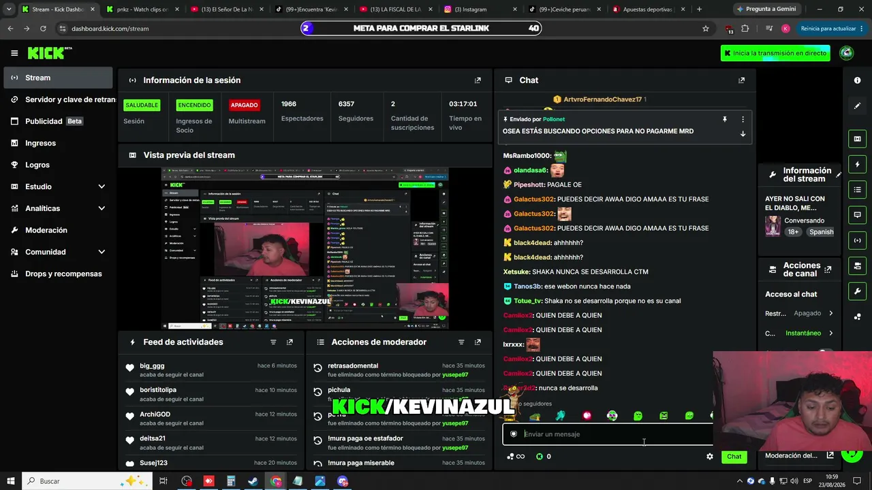Screen dimensions: 872x490
Task: Open the user avatar in the Kick header
Action: pyautogui.click(x=847, y=53)
